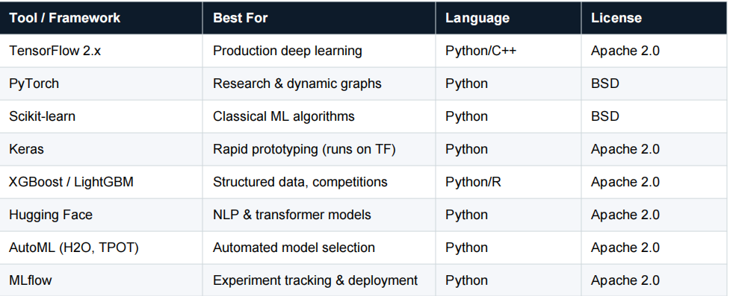730x296 pixels.
Task: Click the Python language cell for MLflow
Action: [x=508, y=280]
